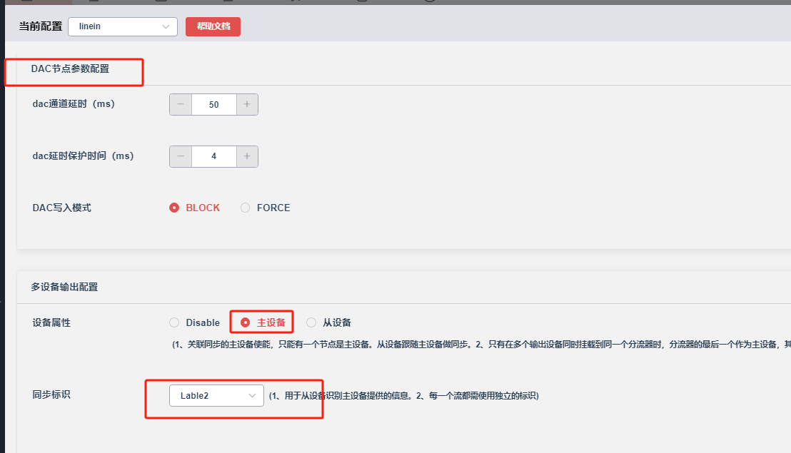791x453 pixels.
Task: Click the dac通道延时 (ms) label
Action: click(74, 104)
